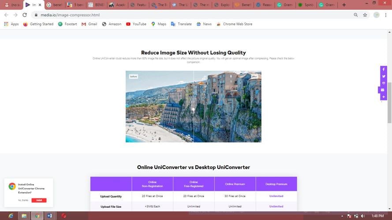Click the before/after comparison slider handle
Viewport: 392px width, 220px height.
click(x=194, y=110)
